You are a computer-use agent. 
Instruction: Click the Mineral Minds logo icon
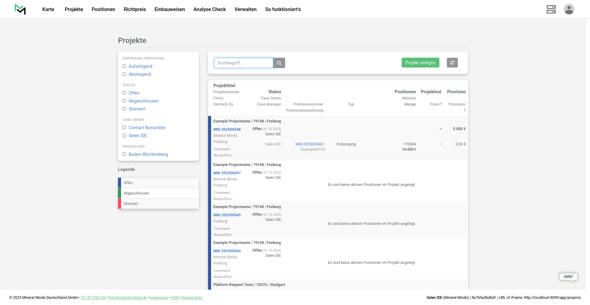(x=20, y=10)
